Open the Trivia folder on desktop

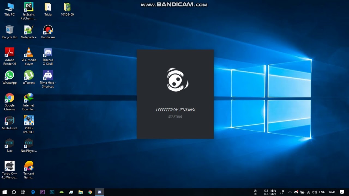tap(48, 9)
